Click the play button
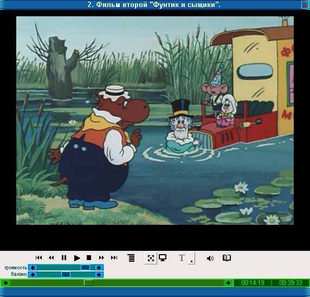This screenshot has width=310, height=297. (77, 258)
